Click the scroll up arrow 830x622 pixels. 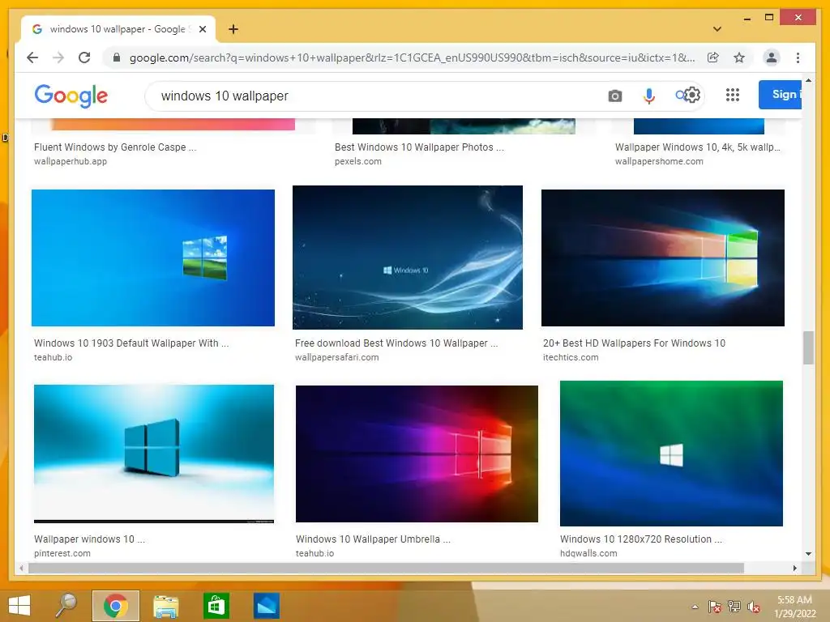click(808, 80)
